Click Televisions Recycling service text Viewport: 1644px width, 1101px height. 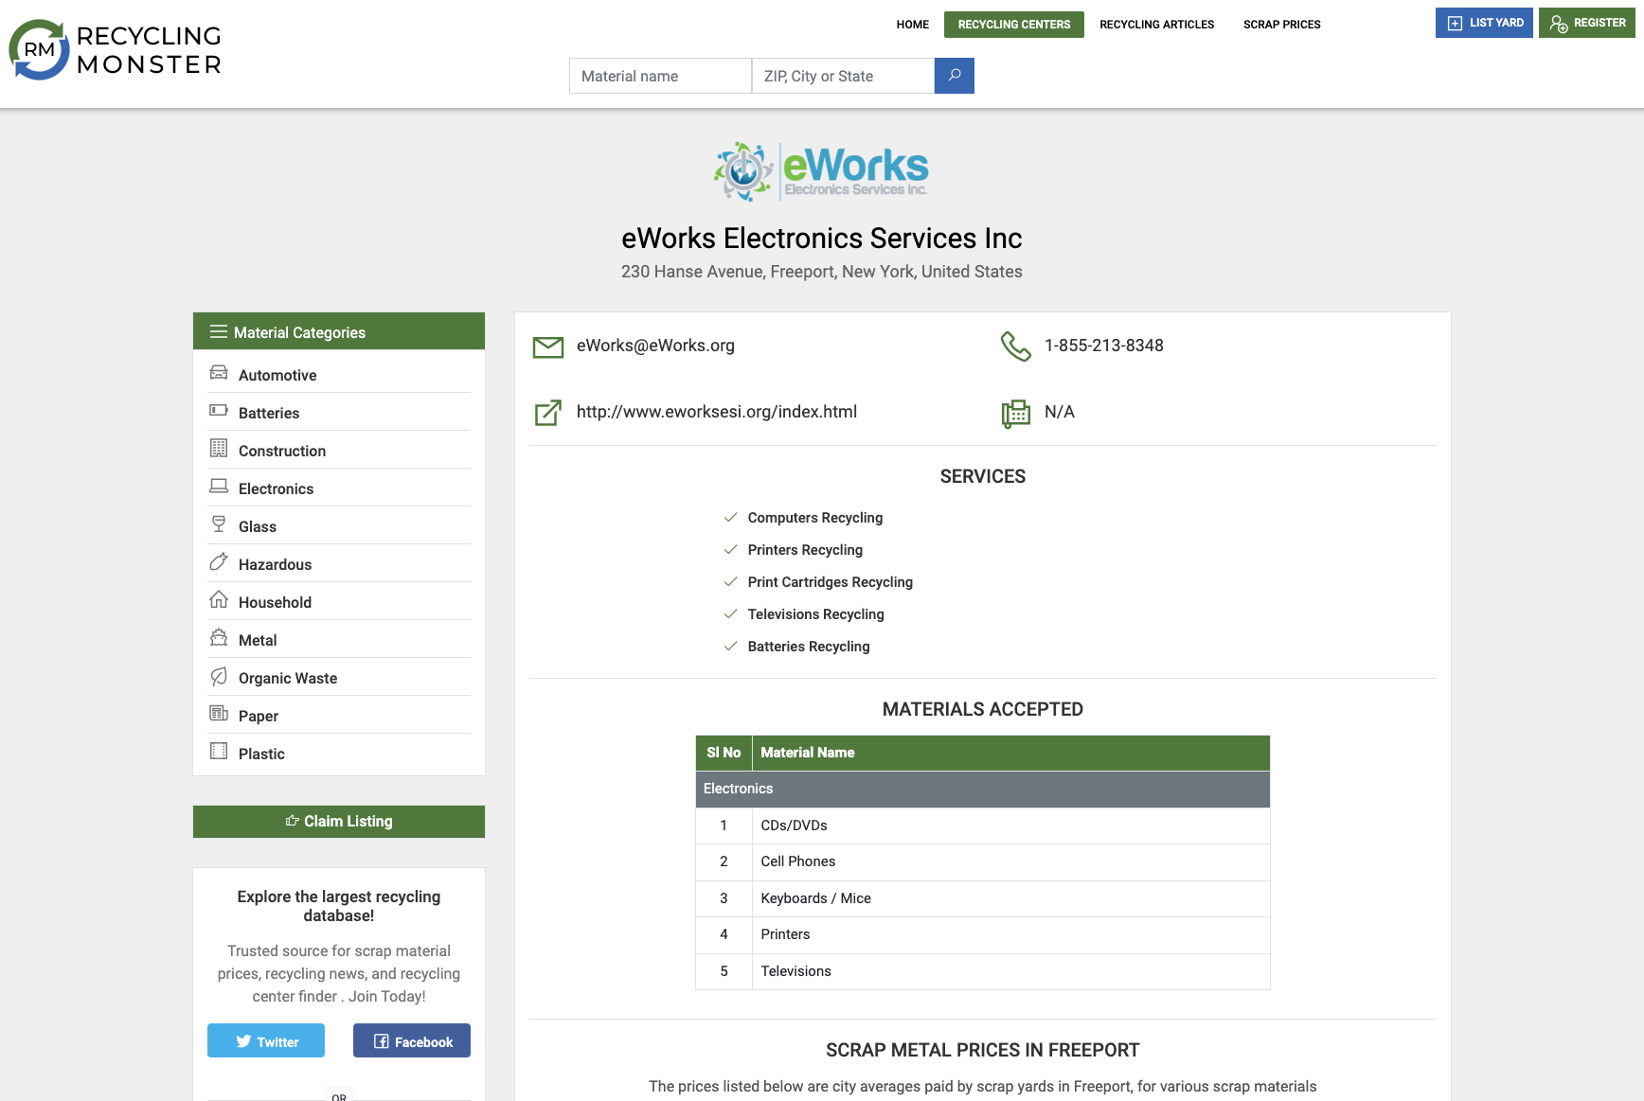[x=816, y=614]
